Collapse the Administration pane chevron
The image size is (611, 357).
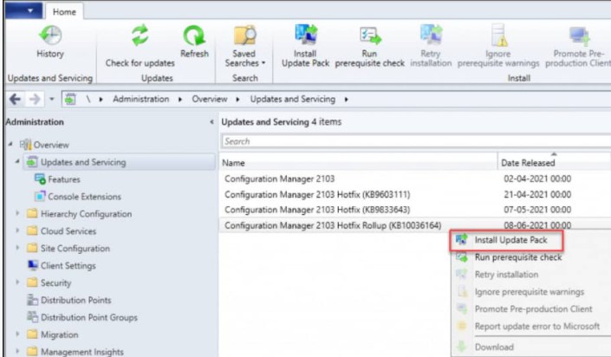[211, 122]
